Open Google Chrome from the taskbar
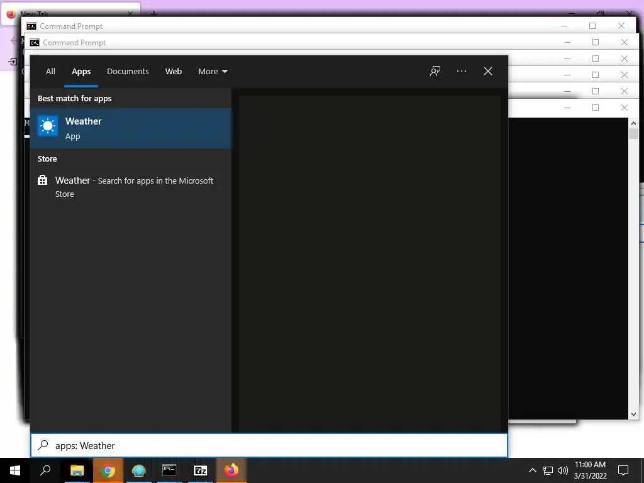This screenshot has height=483, width=644. (108, 470)
